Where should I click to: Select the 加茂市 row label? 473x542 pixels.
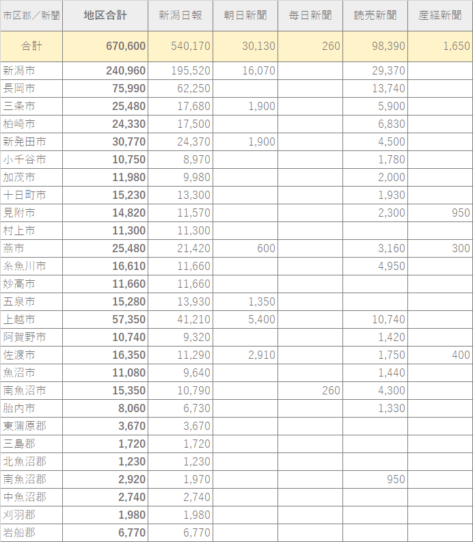point(19,177)
